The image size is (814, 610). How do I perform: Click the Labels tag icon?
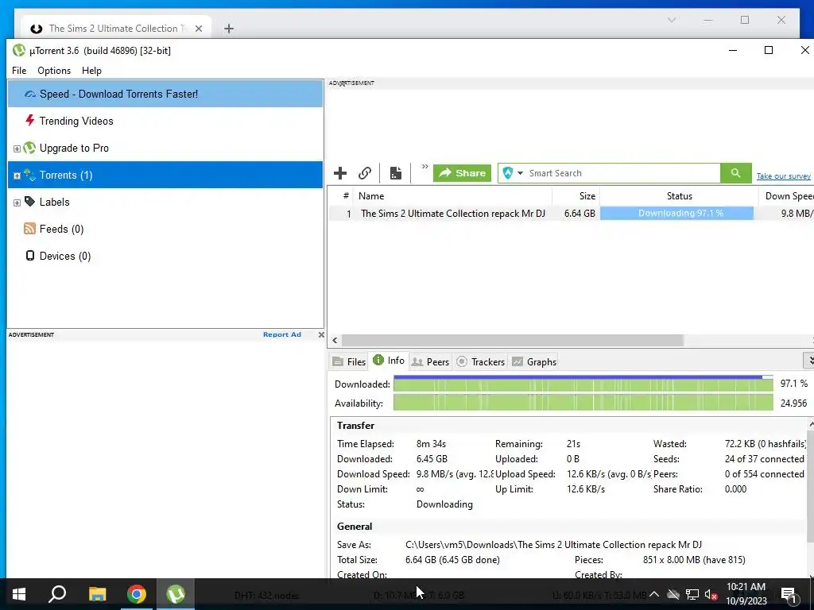coord(29,201)
